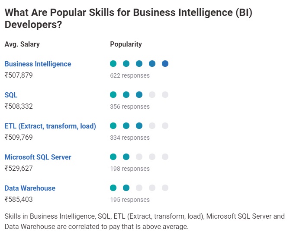Click the third popularity dot for ETL
The width and height of the screenshot is (290, 232).
click(139, 126)
